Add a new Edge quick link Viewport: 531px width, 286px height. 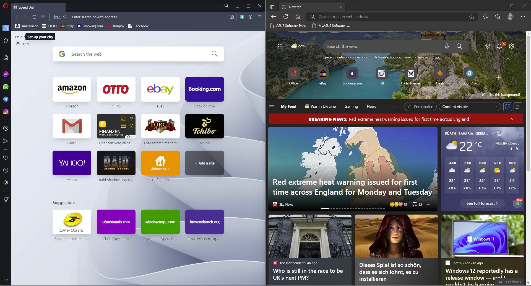click(x=499, y=78)
